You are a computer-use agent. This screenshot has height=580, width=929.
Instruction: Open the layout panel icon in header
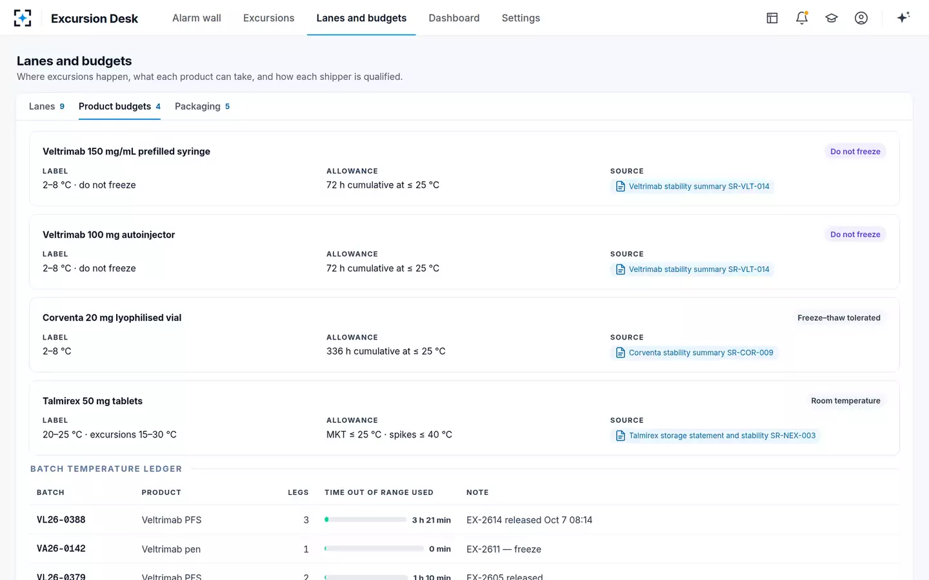point(772,18)
